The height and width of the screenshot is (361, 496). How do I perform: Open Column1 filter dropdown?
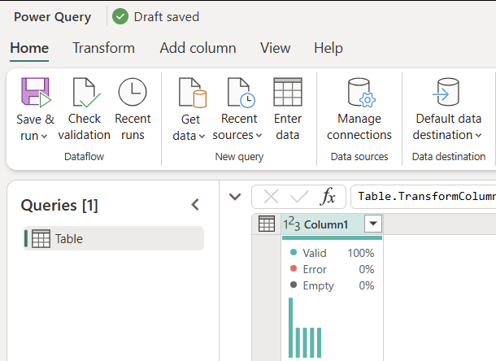coord(372,224)
